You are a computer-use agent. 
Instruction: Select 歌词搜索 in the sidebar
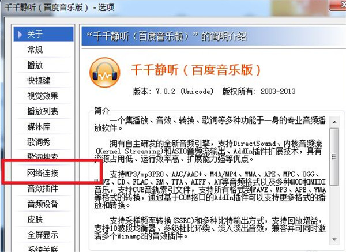(x=43, y=156)
